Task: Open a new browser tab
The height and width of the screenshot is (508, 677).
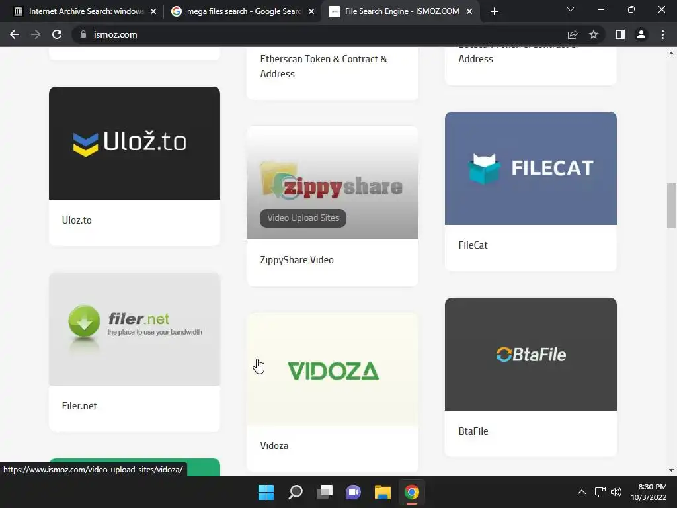Action: [x=495, y=11]
